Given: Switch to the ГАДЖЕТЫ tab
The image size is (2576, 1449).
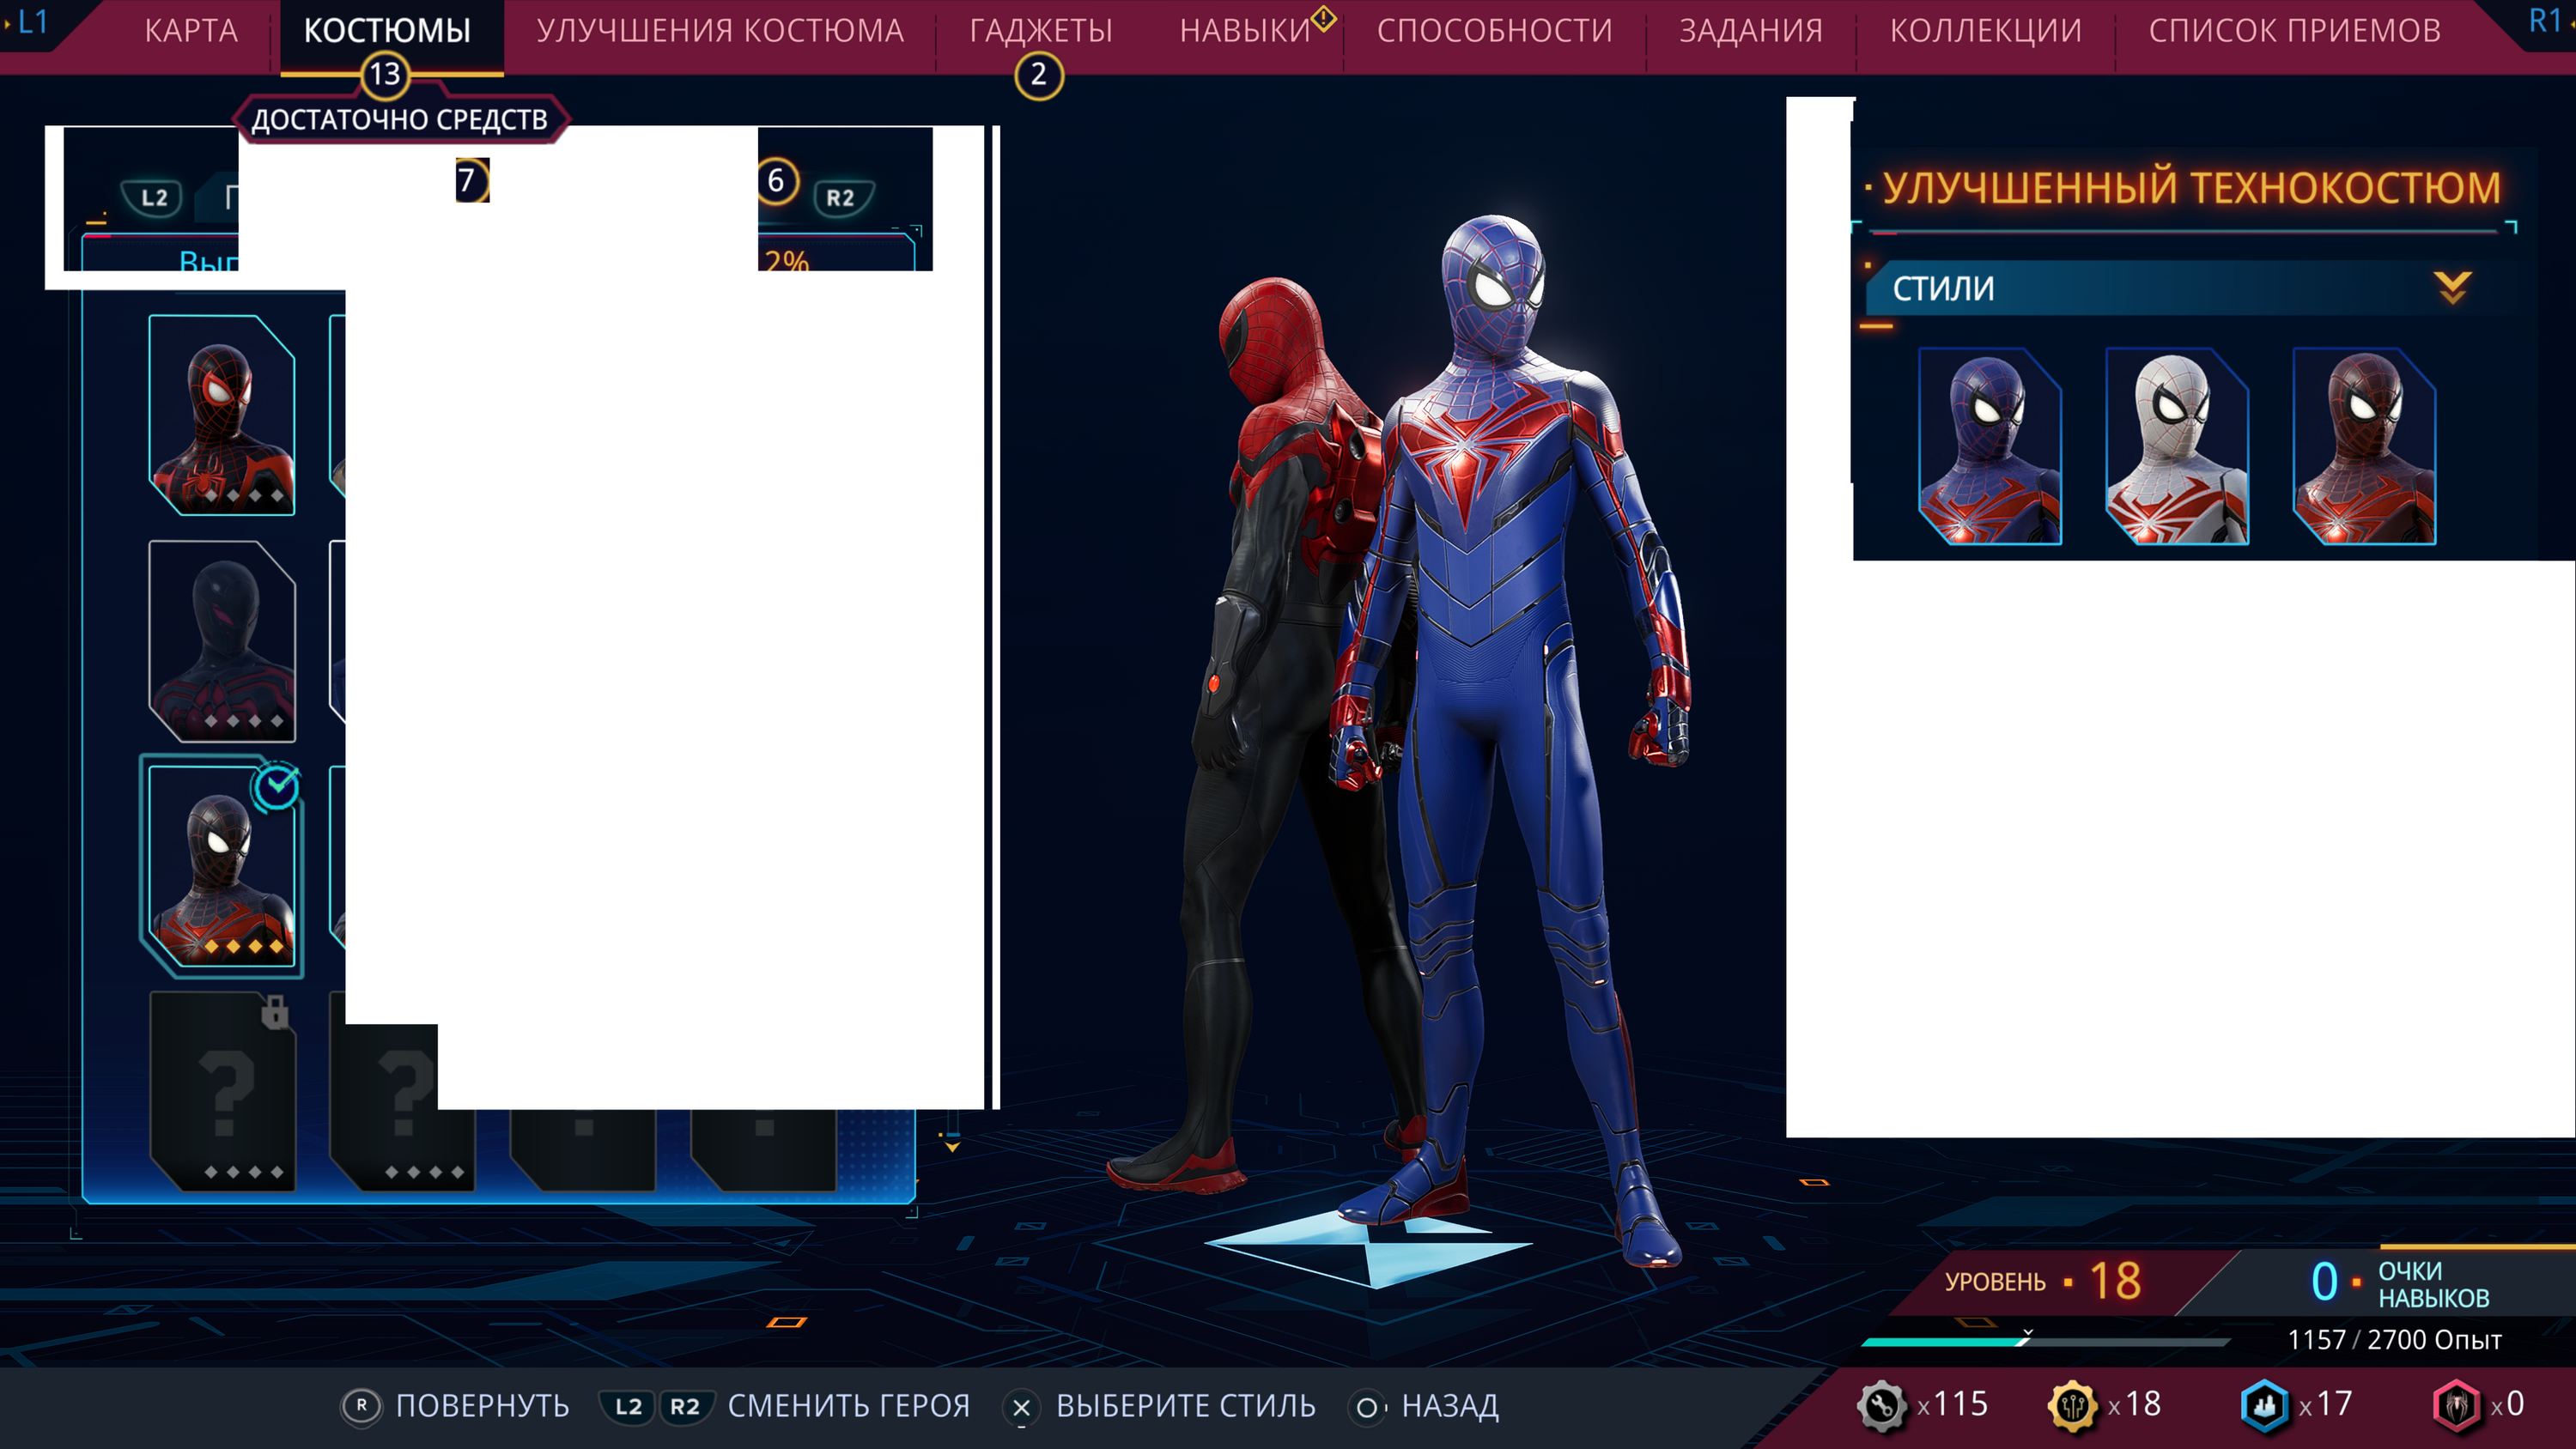Looking at the screenshot, I should [1040, 30].
